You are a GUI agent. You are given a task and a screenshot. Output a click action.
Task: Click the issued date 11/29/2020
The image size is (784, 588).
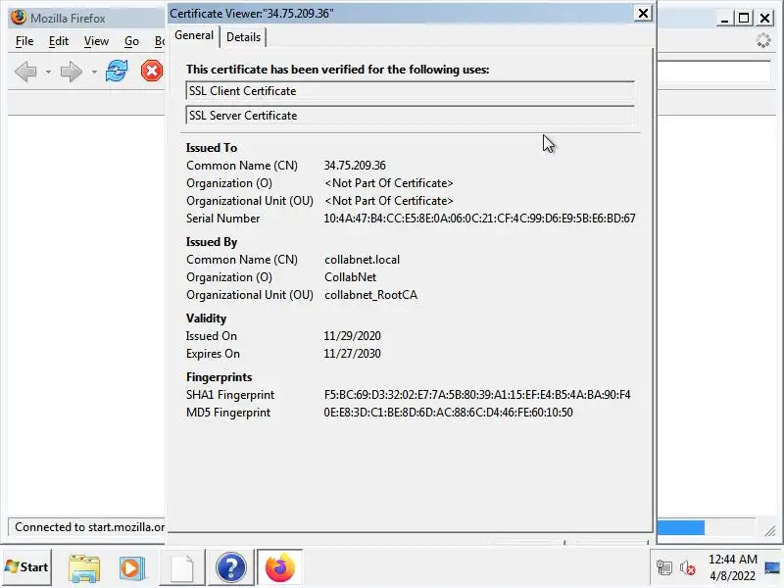(x=352, y=336)
